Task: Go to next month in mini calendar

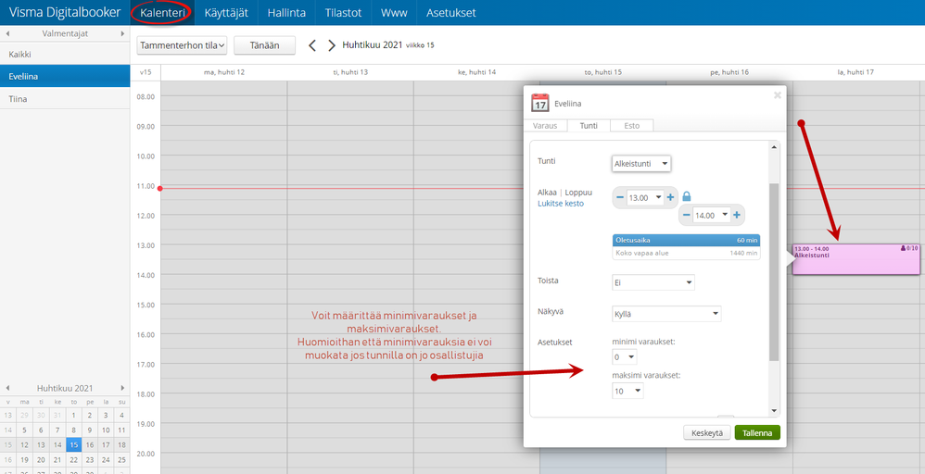Action: (122, 388)
